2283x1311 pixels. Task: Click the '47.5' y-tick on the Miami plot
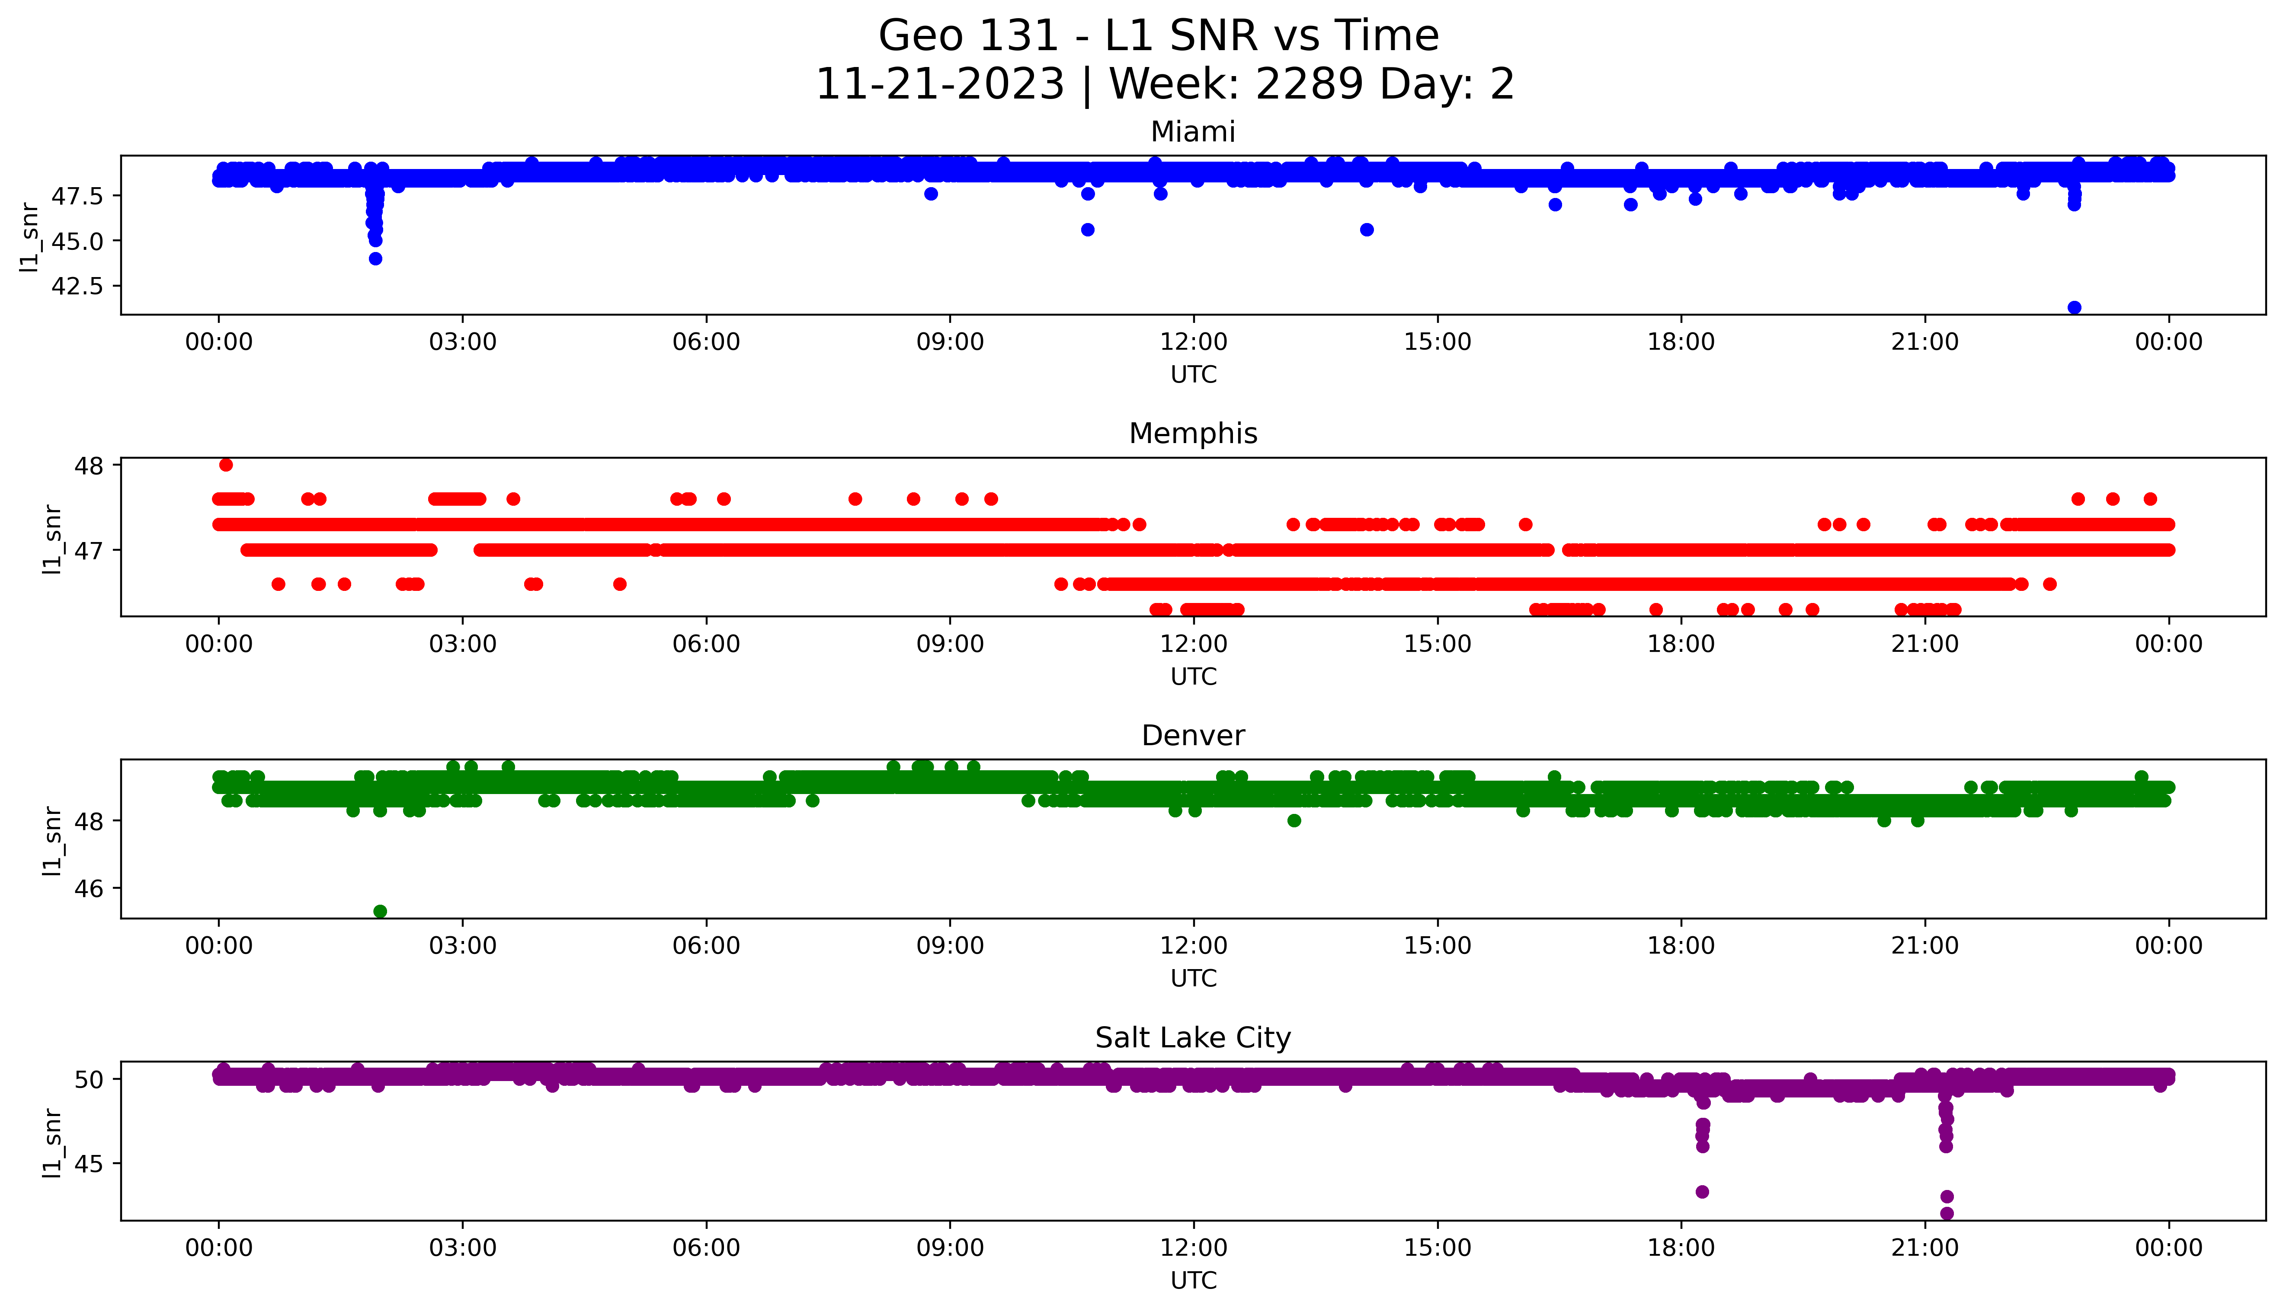(x=77, y=196)
